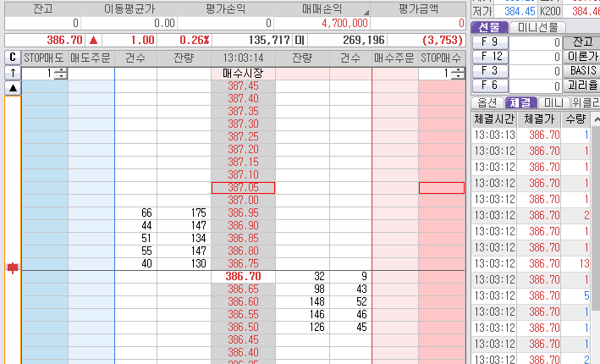Viewport: 600px width, 364px height.
Task: Click the 수량 column header
Action: pos(575,119)
